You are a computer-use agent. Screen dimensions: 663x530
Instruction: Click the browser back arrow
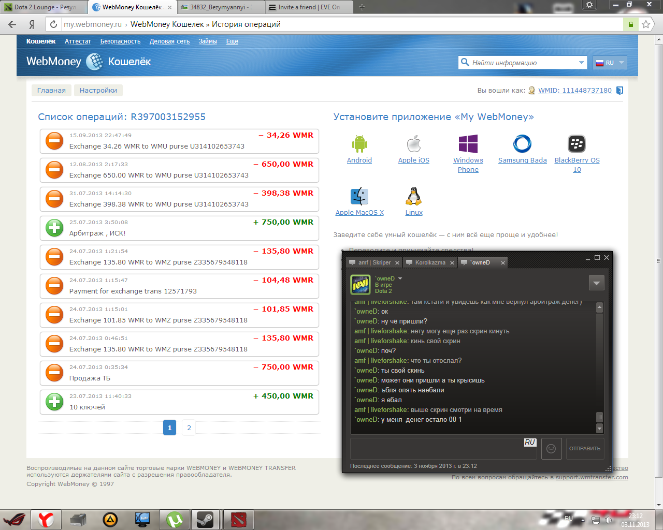point(12,24)
